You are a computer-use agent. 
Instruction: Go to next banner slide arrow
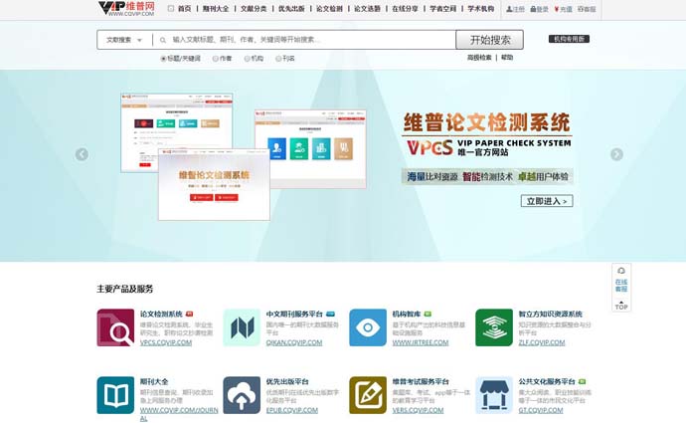(616, 154)
